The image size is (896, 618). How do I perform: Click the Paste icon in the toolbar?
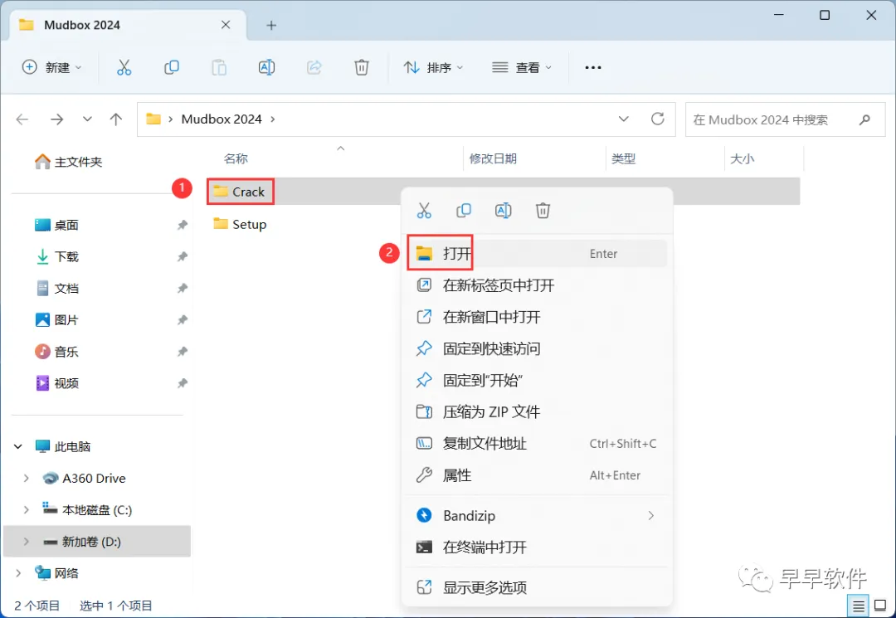tap(219, 67)
